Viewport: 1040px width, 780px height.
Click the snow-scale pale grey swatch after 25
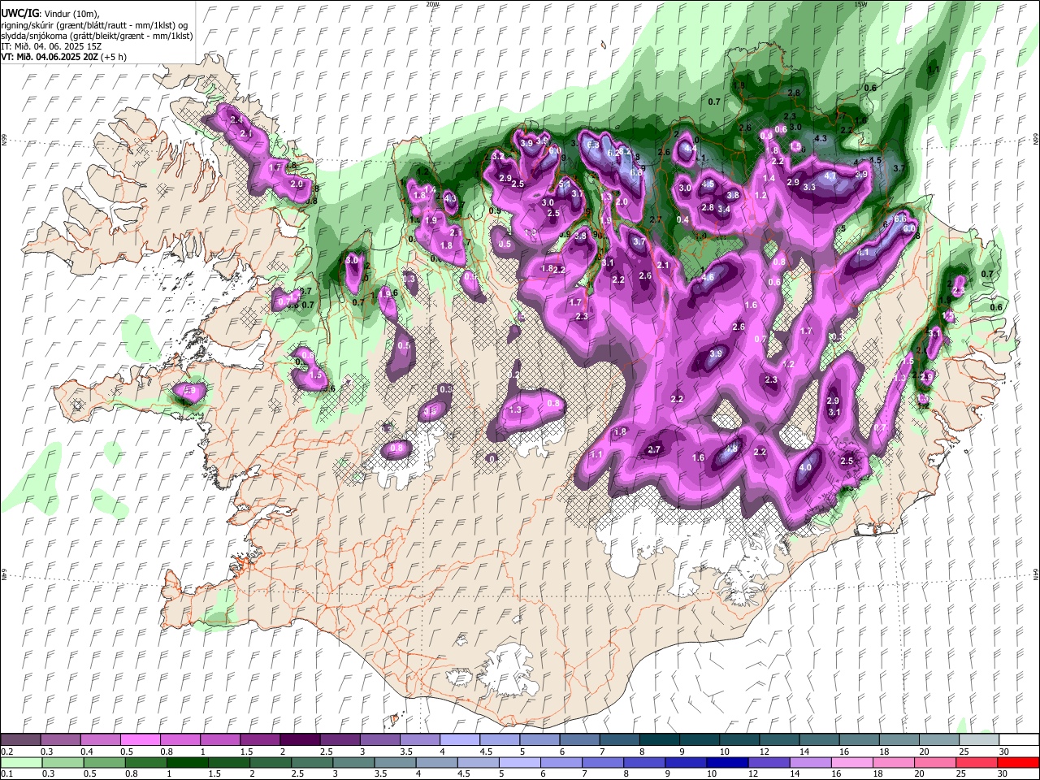point(980,739)
